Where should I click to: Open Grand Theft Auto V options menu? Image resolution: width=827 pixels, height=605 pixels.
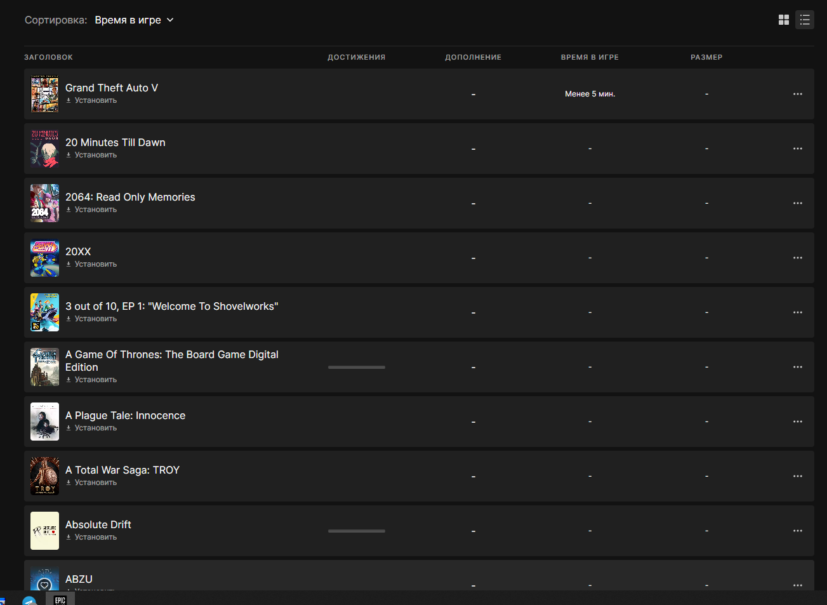click(x=798, y=94)
